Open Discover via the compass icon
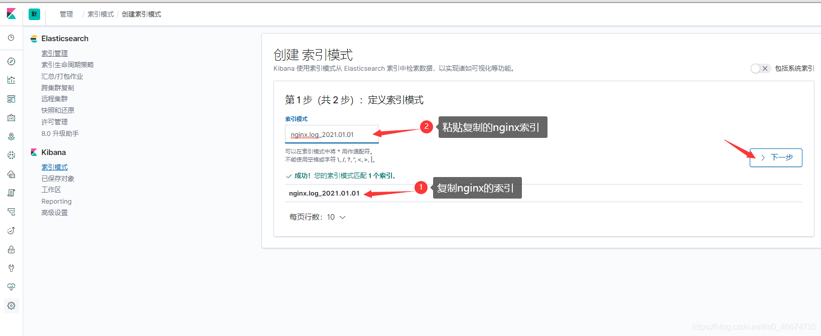 [11, 61]
